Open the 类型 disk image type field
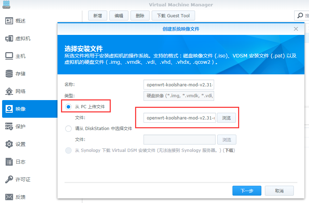 tap(179, 96)
